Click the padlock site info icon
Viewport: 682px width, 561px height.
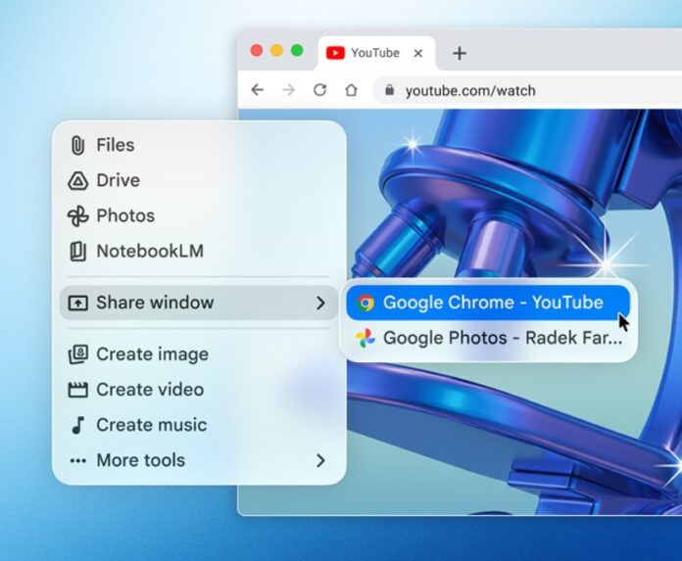(x=389, y=90)
